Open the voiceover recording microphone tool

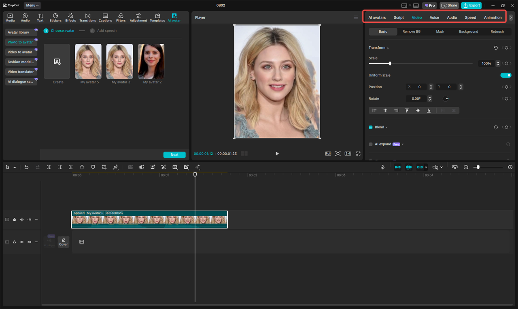[x=382, y=167]
